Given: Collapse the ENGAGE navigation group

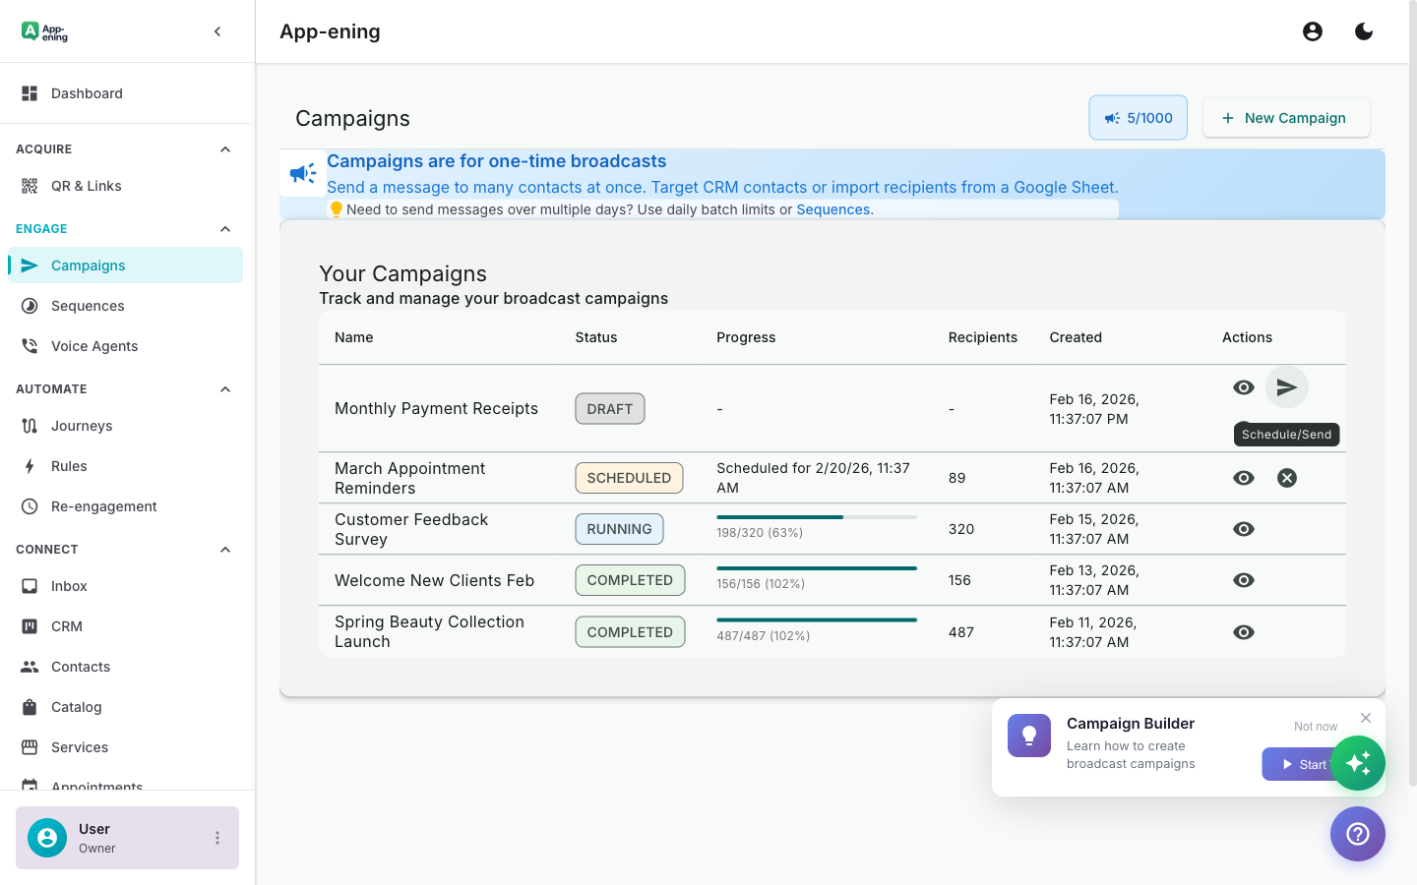Looking at the screenshot, I should coord(224,228).
